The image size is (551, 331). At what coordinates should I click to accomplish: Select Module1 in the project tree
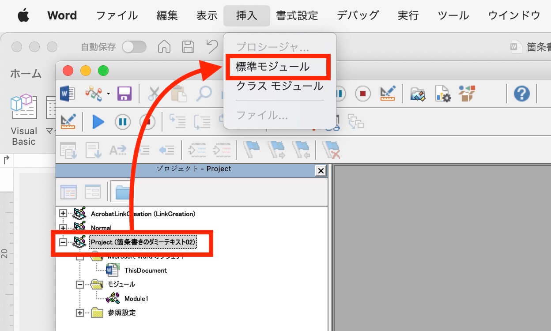point(136,298)
